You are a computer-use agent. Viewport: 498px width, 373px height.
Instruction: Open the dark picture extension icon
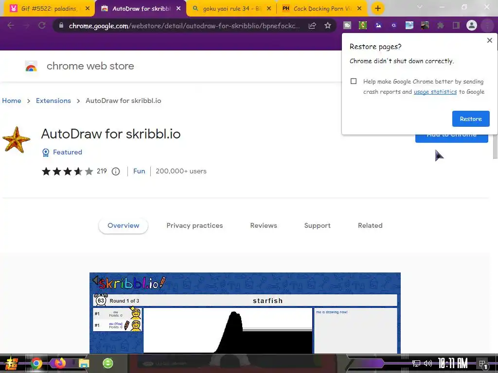(425, 25)
